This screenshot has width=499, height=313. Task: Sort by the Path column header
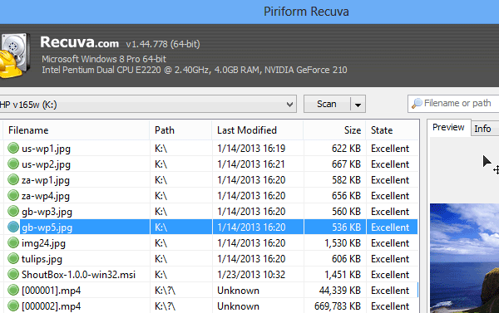pyautogui.click(x=180, y=130)
